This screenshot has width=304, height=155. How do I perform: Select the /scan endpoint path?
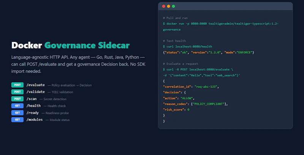[x=32, y=99]
